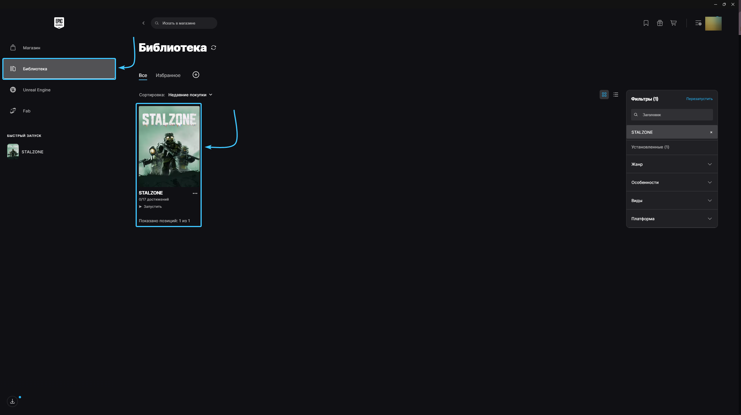Viewport: 741px width, 415px height.
Task: Switch to grid view layout
Action: tap(604, 95)
